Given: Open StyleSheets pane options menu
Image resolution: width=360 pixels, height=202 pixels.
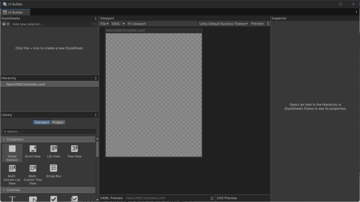Looking at the screenshot, I should (96, 18).
